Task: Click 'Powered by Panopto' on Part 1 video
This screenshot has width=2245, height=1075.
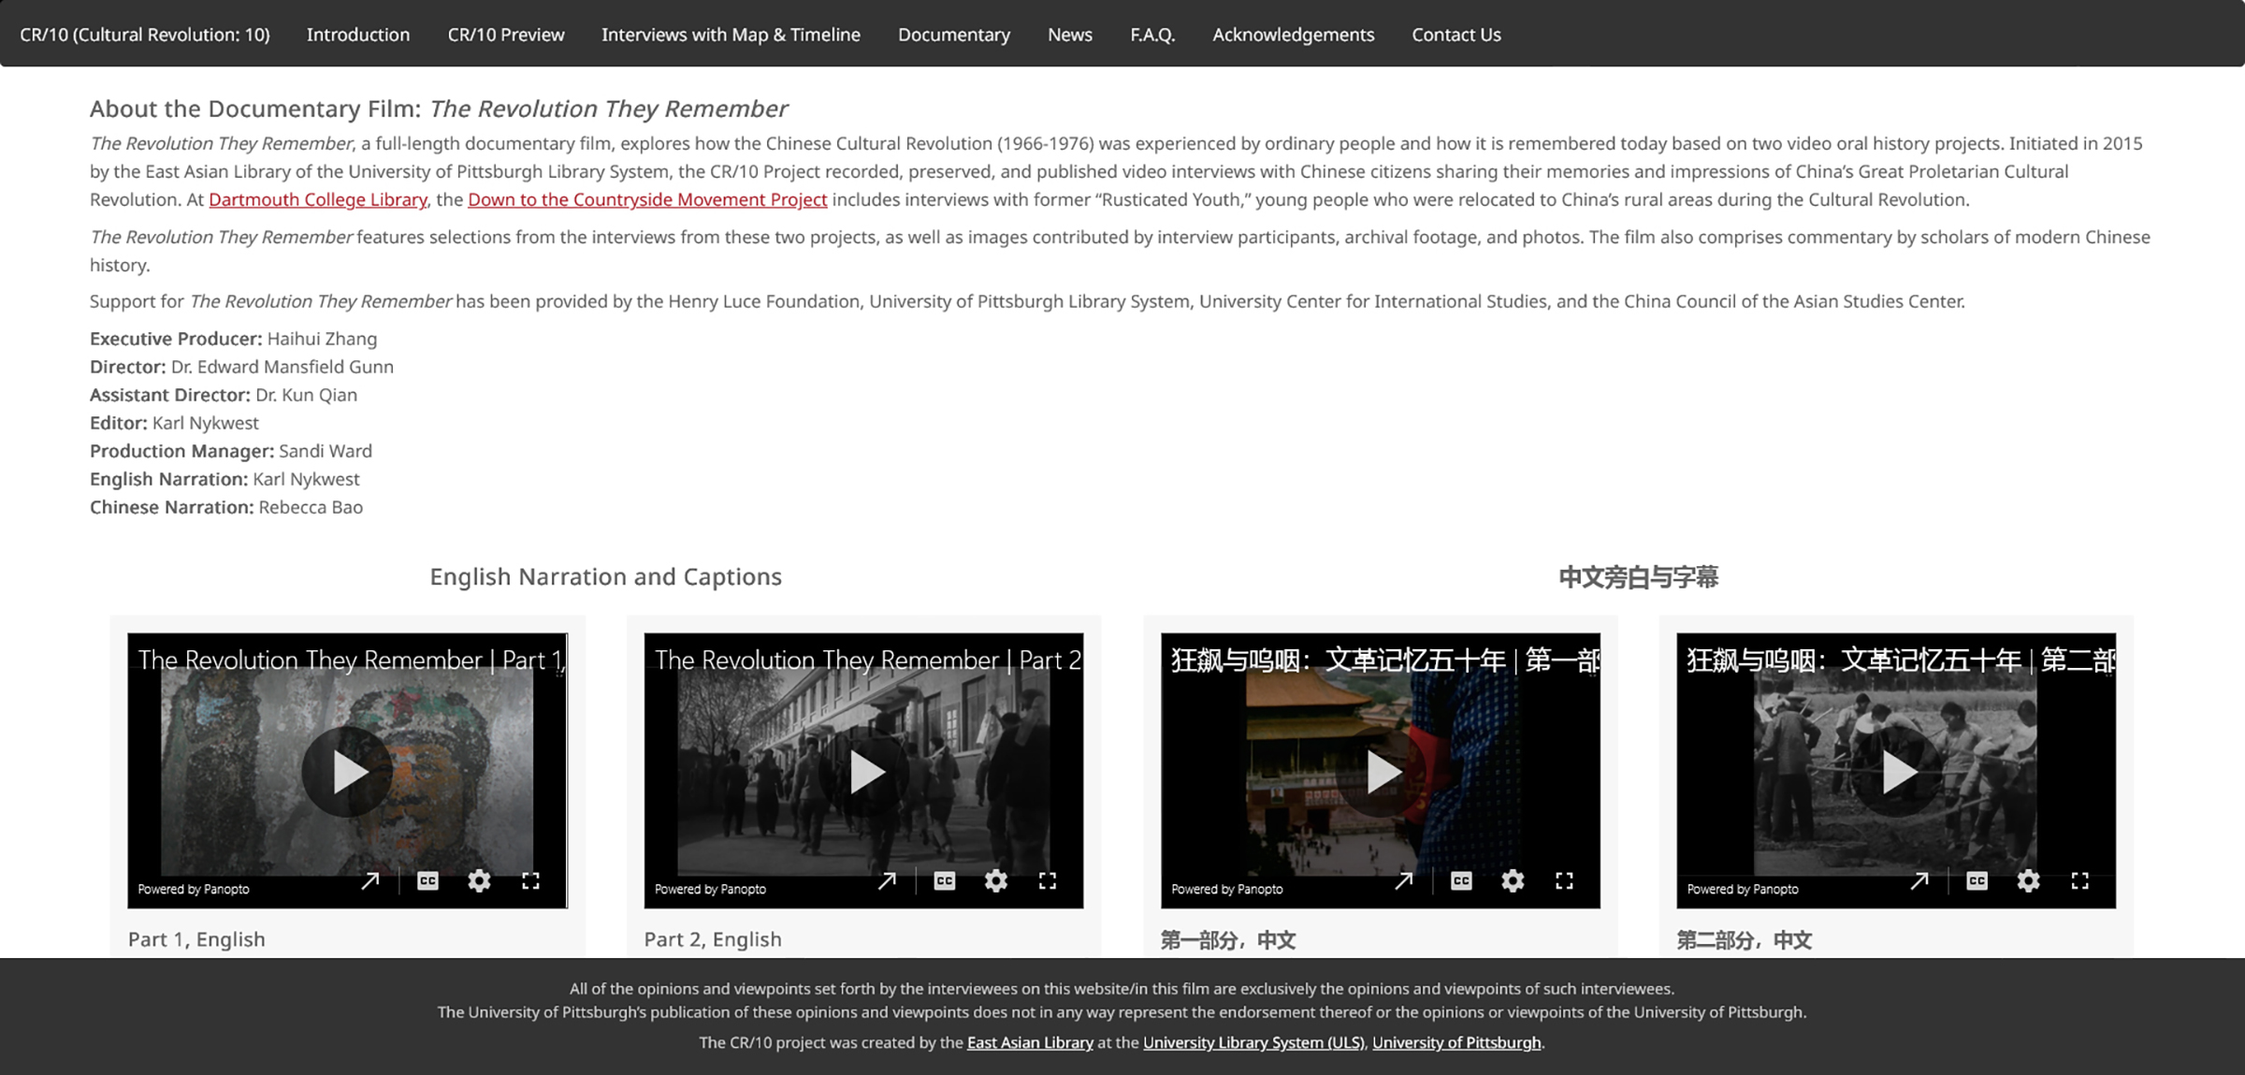Action: [194, 889]
